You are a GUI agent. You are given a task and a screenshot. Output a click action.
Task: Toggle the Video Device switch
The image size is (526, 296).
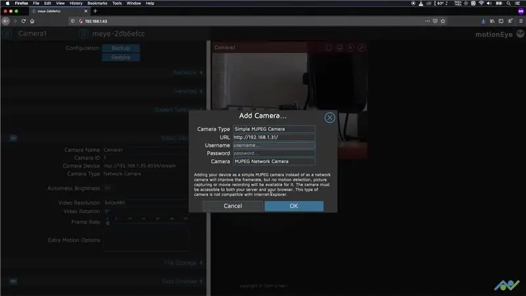pos(13,138)
